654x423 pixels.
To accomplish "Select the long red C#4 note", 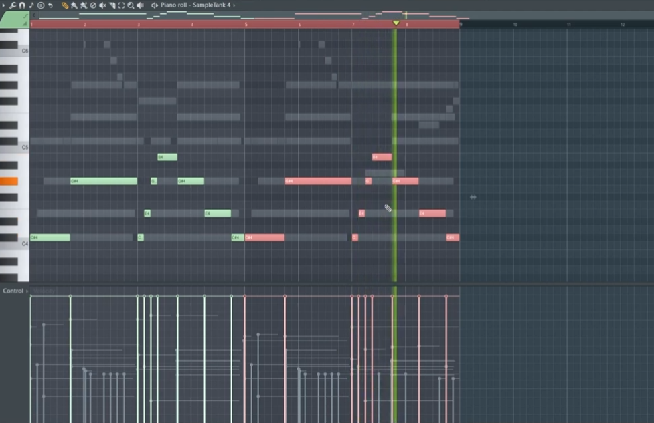I will coord(264,237).
